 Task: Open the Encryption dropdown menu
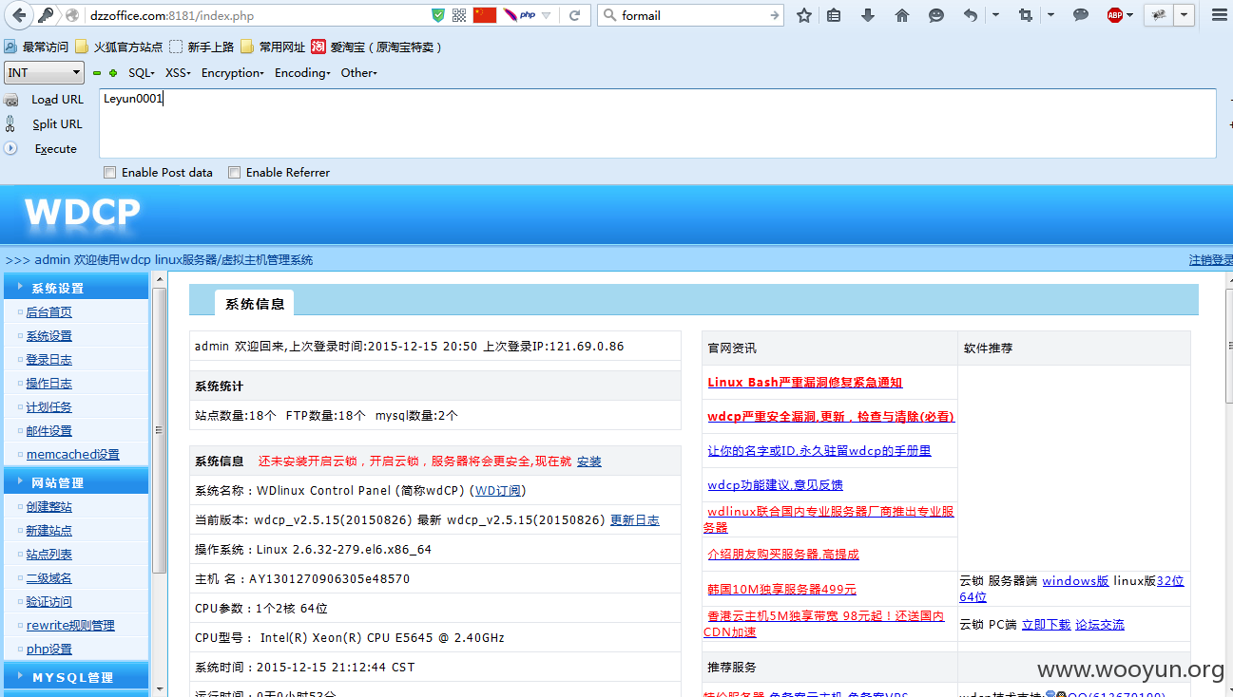(x=233, y=73)
